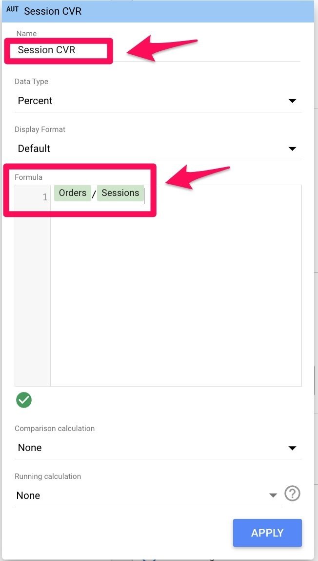
Task: Click None under Comparison calculation
Action: 30,448
